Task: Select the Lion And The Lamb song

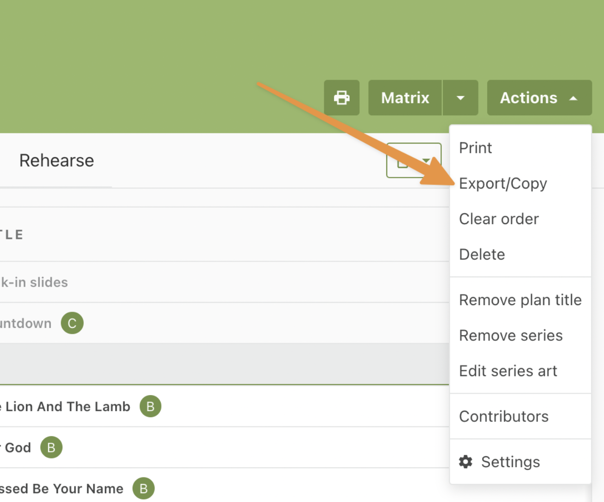Action: coord(65,407)
